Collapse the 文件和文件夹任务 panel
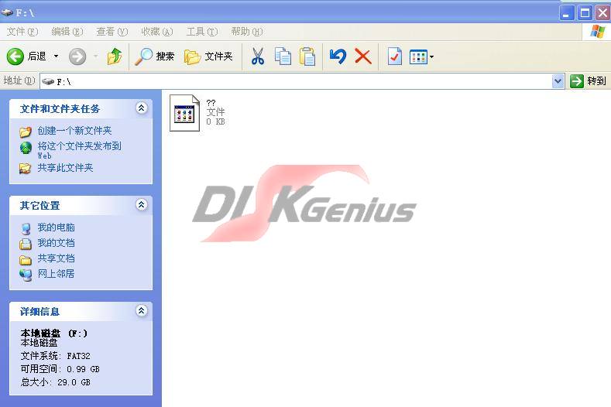611x407 pixels. [142, 108]
